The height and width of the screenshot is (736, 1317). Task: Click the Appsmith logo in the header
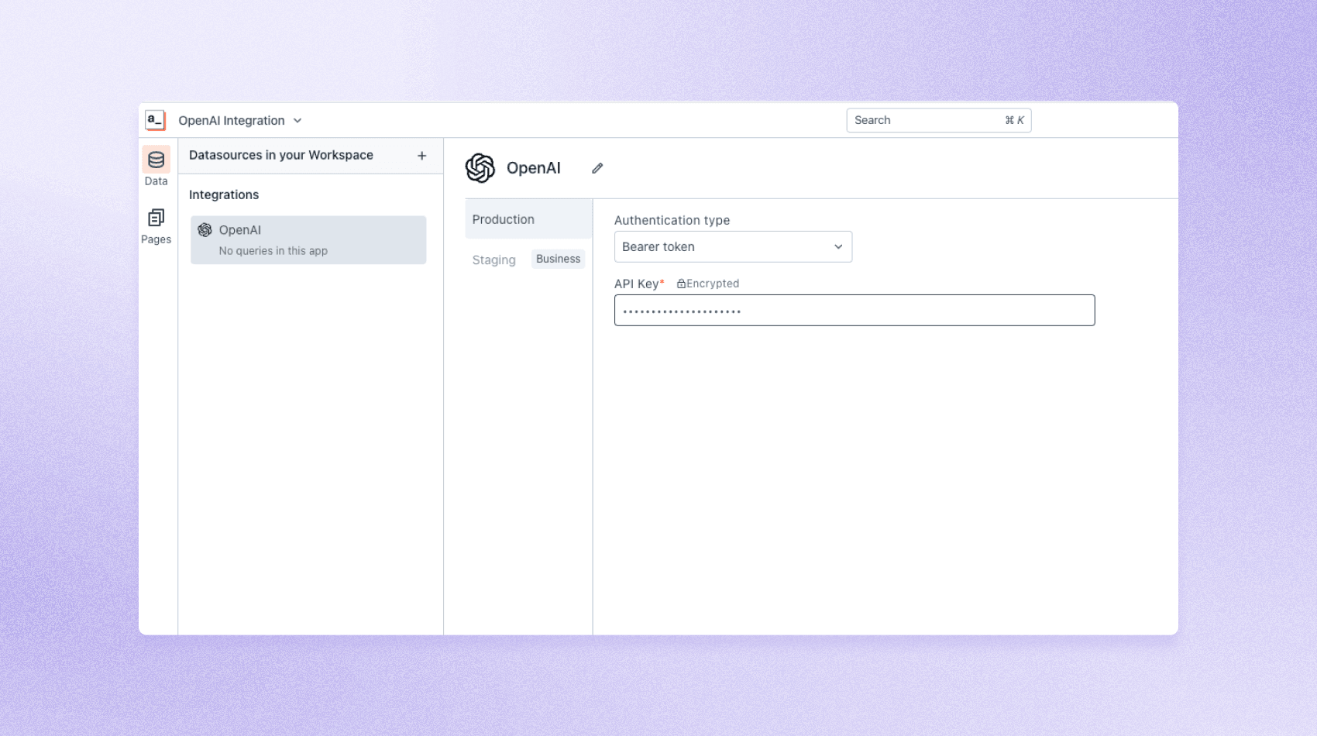[155, 120]
